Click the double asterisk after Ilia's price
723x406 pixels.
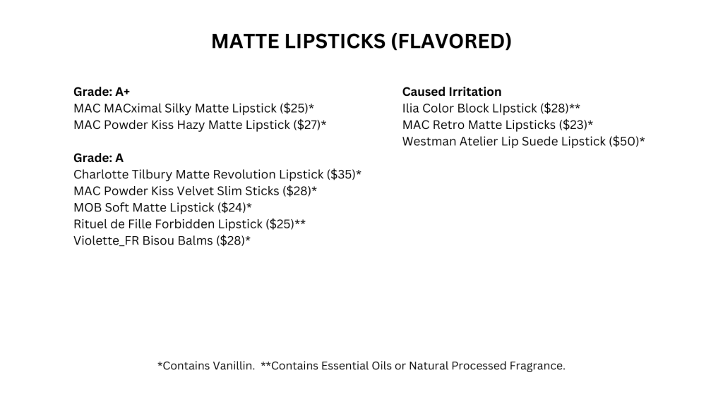pyautogui.click(x=575, y=107)
